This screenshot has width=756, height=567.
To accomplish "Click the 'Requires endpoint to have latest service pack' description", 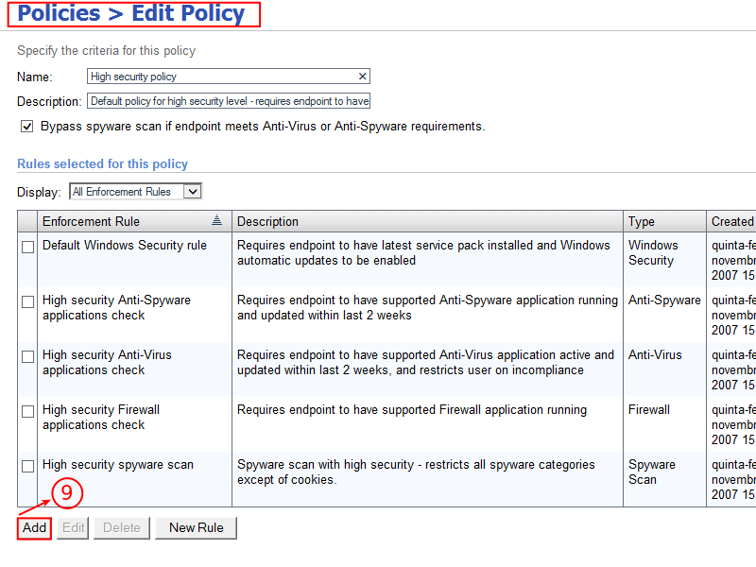I will (423, 252).
